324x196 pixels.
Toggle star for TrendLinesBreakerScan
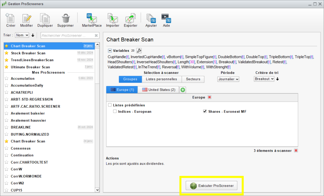tap(7, 60)
